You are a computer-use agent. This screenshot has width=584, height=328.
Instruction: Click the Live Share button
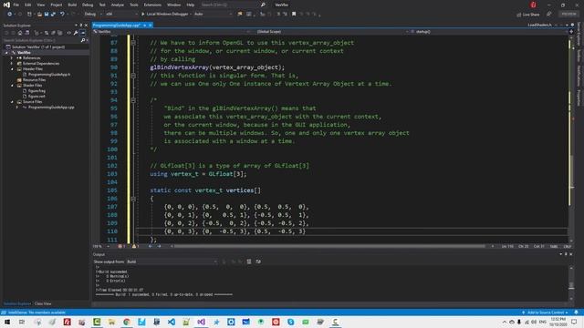pos(528,15)
